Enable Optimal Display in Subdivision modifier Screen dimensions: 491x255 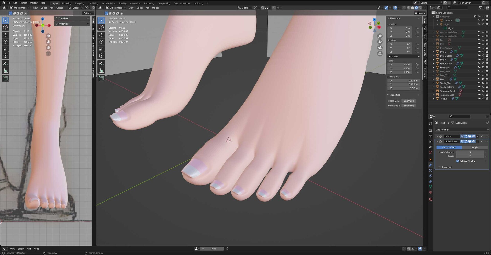coord(458,161)
